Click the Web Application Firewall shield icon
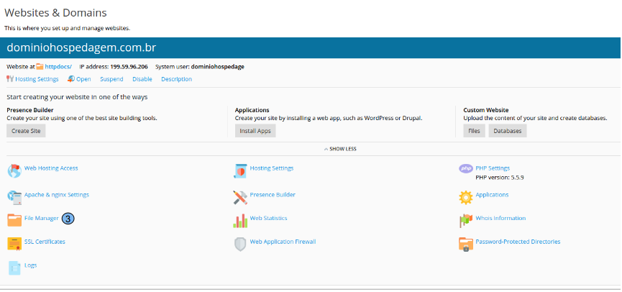This screenshot has width=622, height=292. pyautogui.click(x=240, y=244)
